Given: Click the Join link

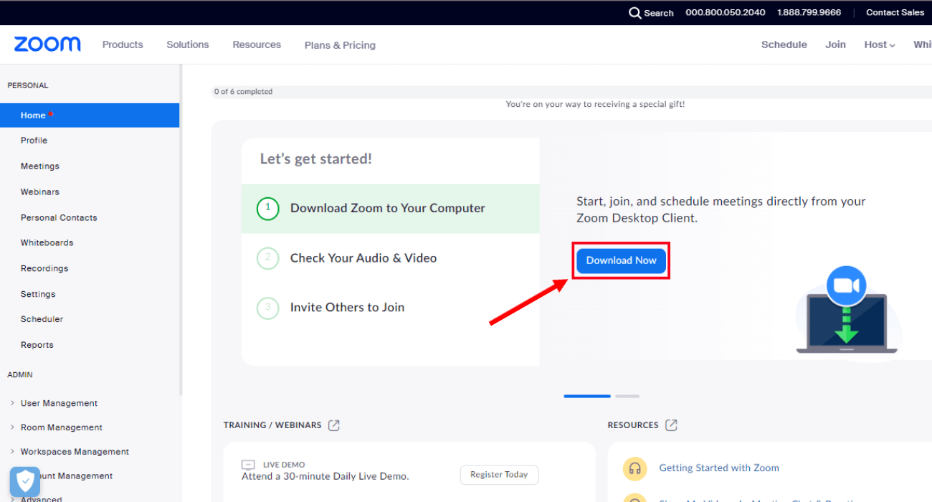Looking at the screenshot, I should pyautogui.click(x=835, y=44).
